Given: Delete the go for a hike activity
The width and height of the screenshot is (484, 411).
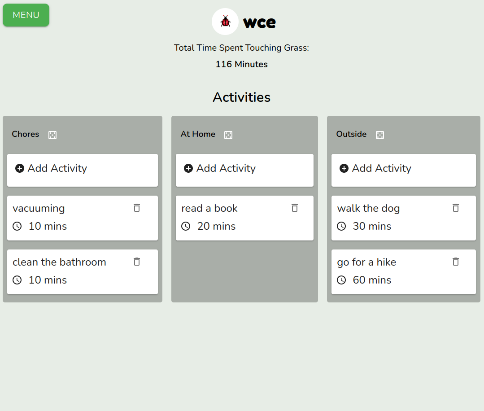Looking at the screenshot, I should click(455, 262).
